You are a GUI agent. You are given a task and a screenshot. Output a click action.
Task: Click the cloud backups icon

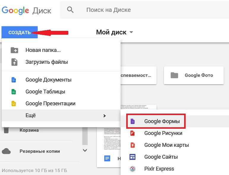point(6,151)
